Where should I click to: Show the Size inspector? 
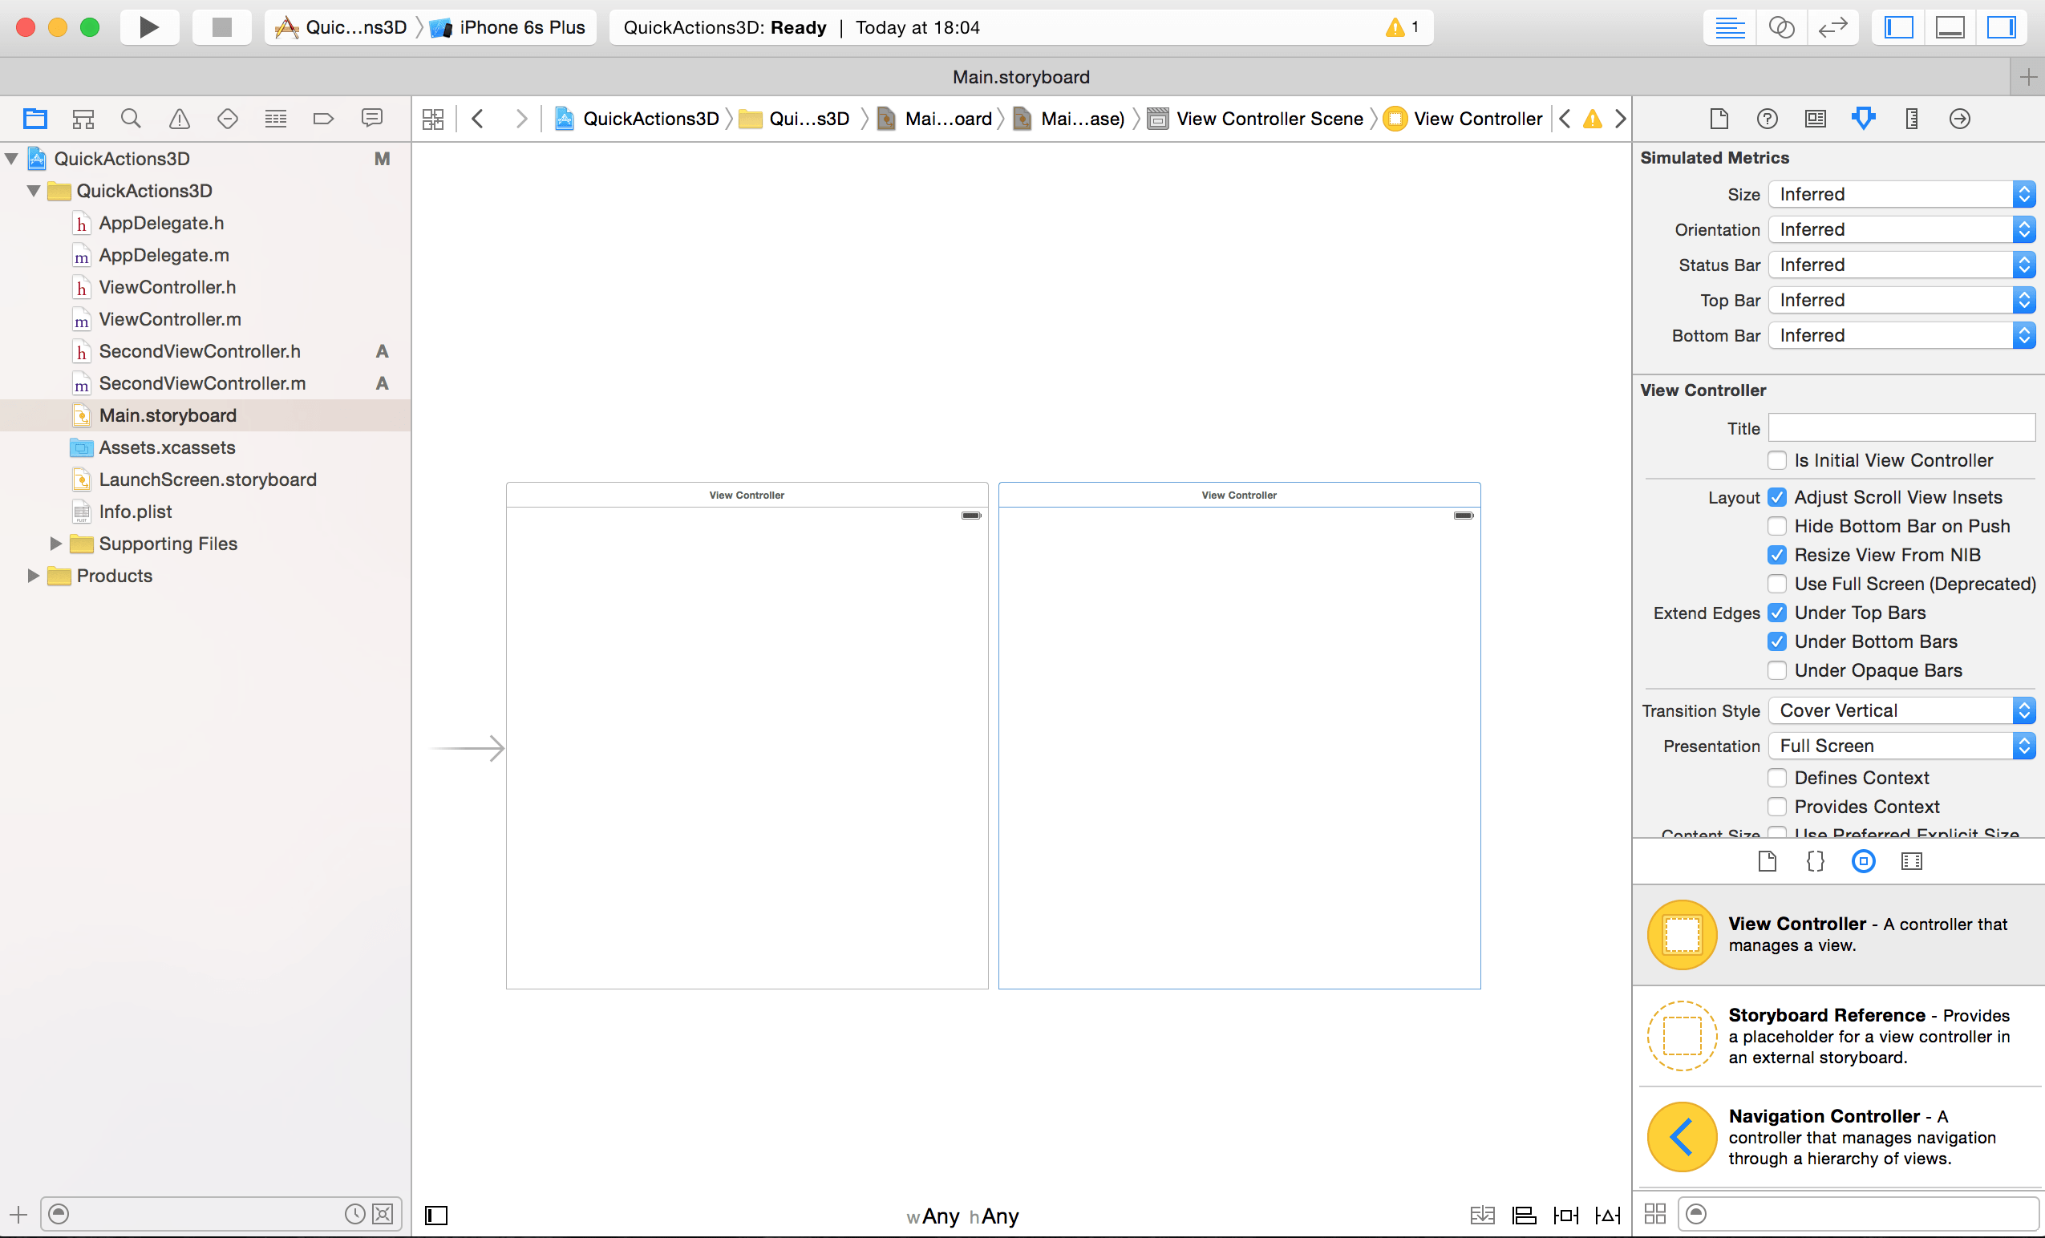pyautogui.click(x=1911, y=119)
